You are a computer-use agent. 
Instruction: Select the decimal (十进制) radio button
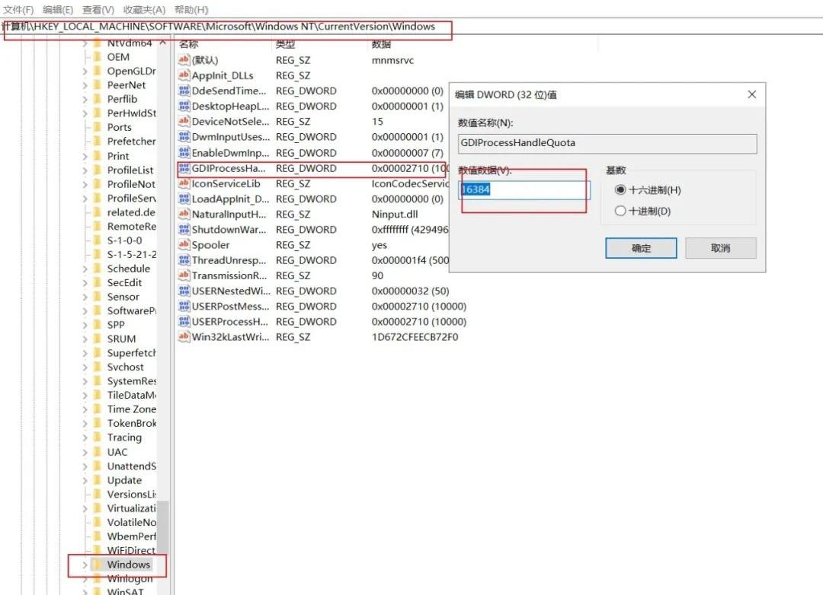pyautogui.click(x=620, y=211)
